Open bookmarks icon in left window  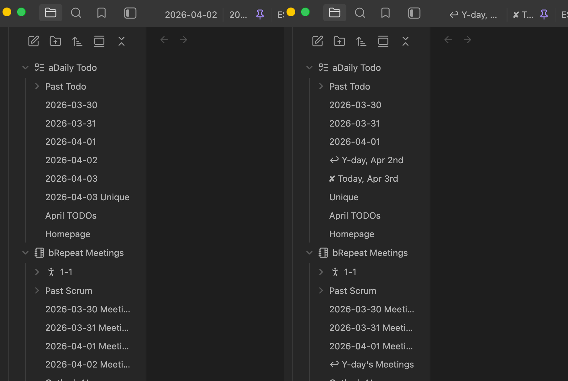coord(102,13)
